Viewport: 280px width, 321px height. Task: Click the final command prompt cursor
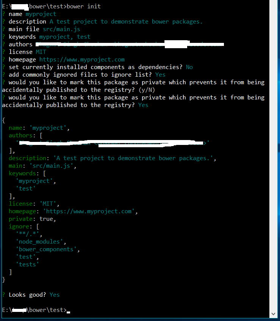tap(69, 312)
